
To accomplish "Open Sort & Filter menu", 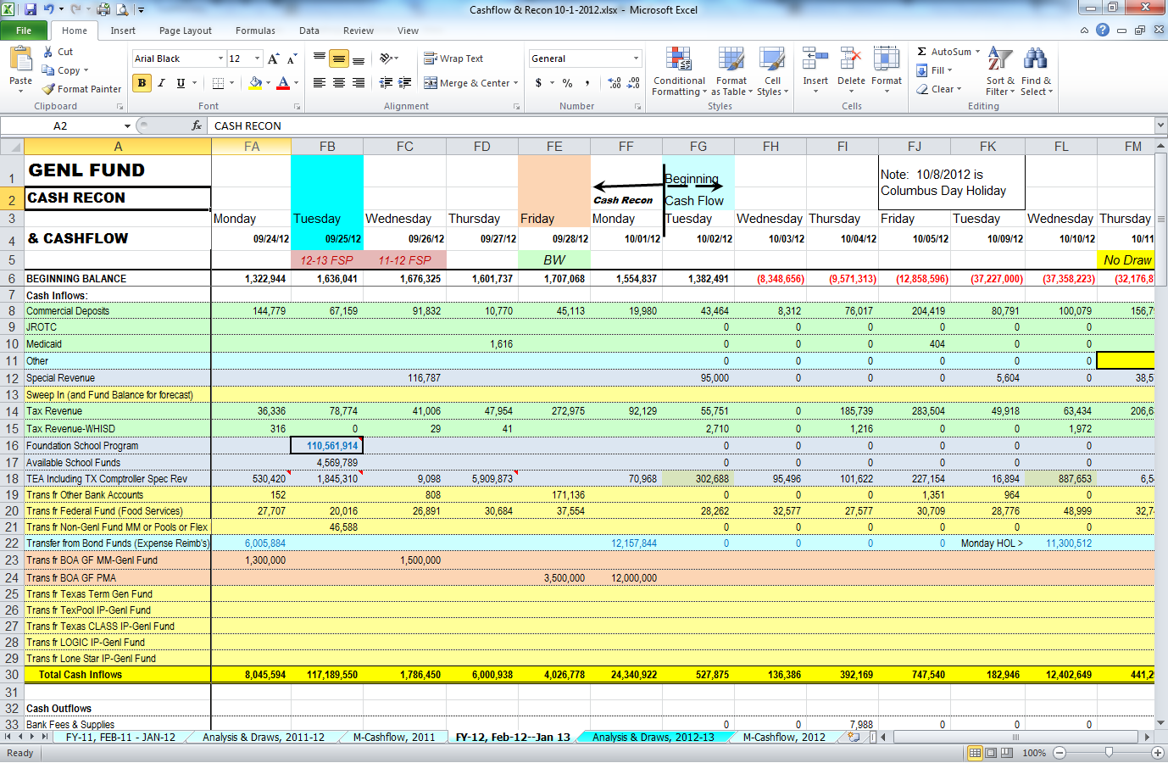I will click(x=1000, y=72).
